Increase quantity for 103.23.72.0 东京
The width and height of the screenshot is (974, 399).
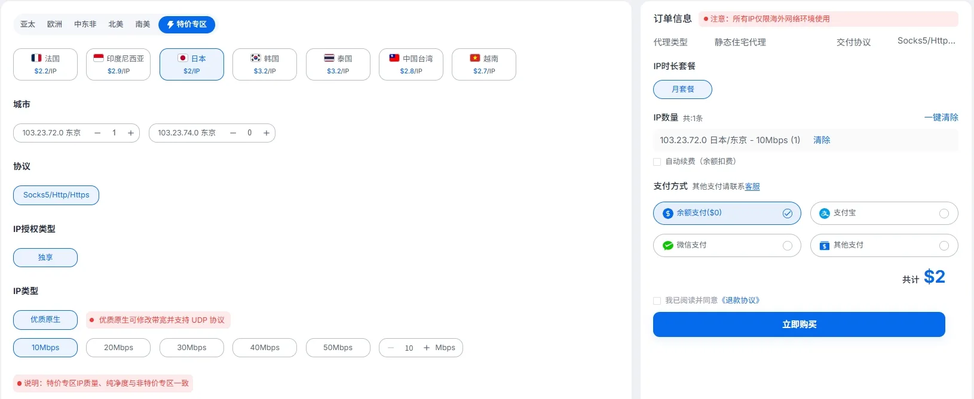click(131, 133)
